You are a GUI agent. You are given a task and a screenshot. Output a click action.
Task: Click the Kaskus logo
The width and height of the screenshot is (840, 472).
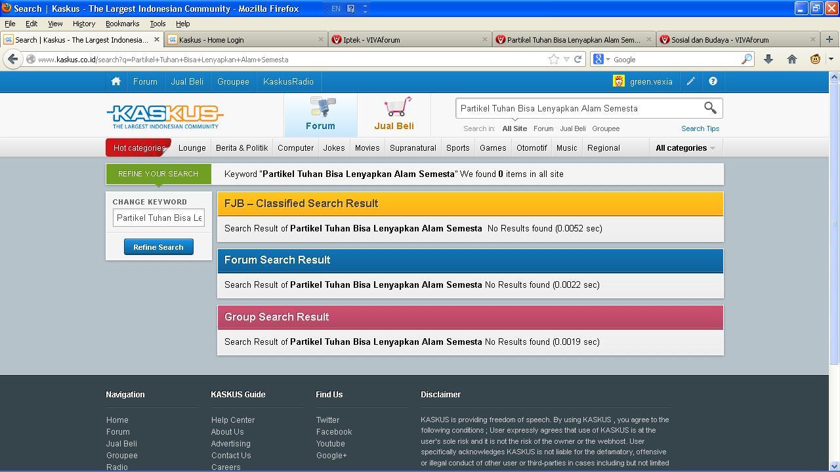pos(165,117)
